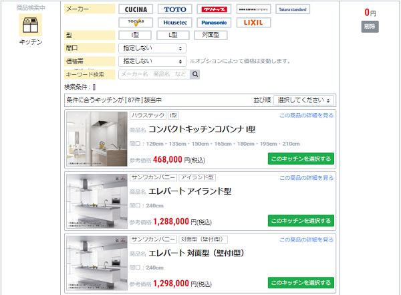Open the 間口 dropdown

coord(152,48)
